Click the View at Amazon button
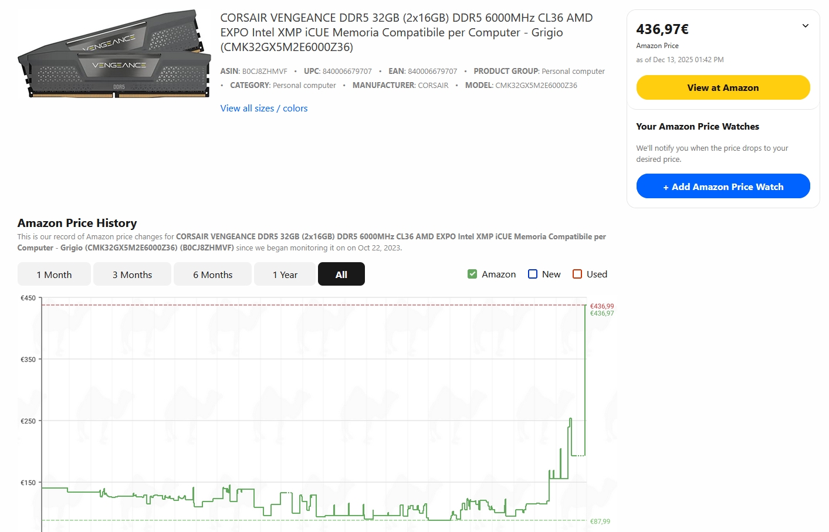The height and width of the screenshot is (532, 829). (x=723, y=87)
